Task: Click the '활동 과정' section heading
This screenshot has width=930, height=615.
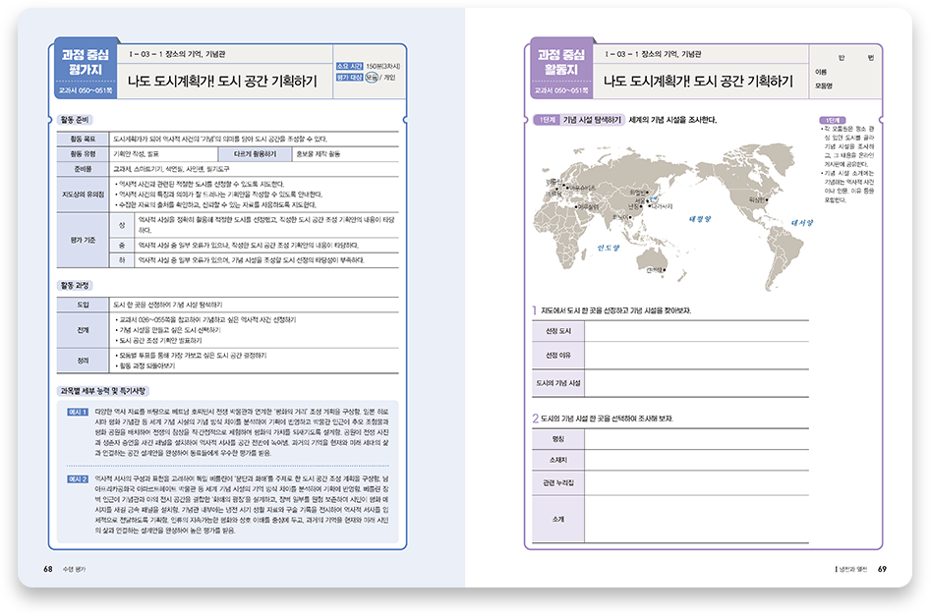Action: (x=76, y=286)
